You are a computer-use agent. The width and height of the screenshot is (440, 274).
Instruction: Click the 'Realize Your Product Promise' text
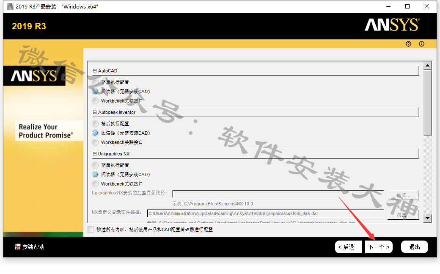[x=46, y=131]
